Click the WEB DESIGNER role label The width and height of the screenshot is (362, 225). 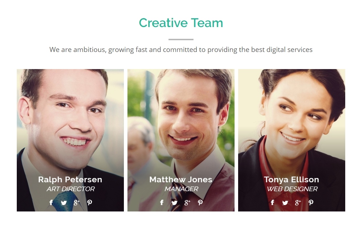point(292,189)
